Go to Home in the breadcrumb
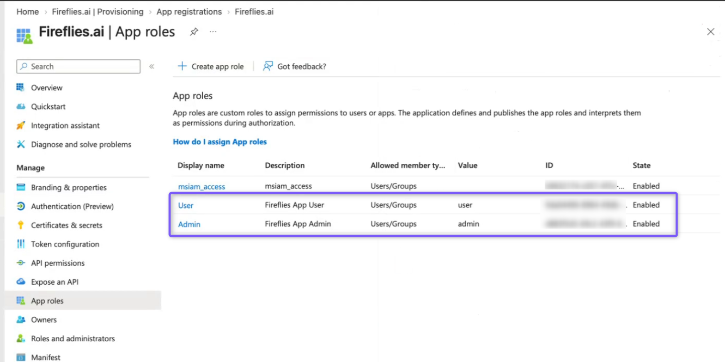 point(28,11)
